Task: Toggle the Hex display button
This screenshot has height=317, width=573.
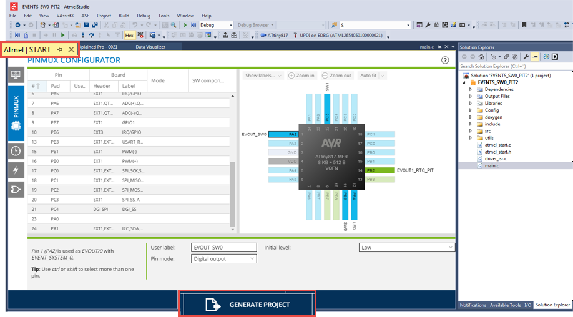Action: pyautogui.click(x=129, y=36)
